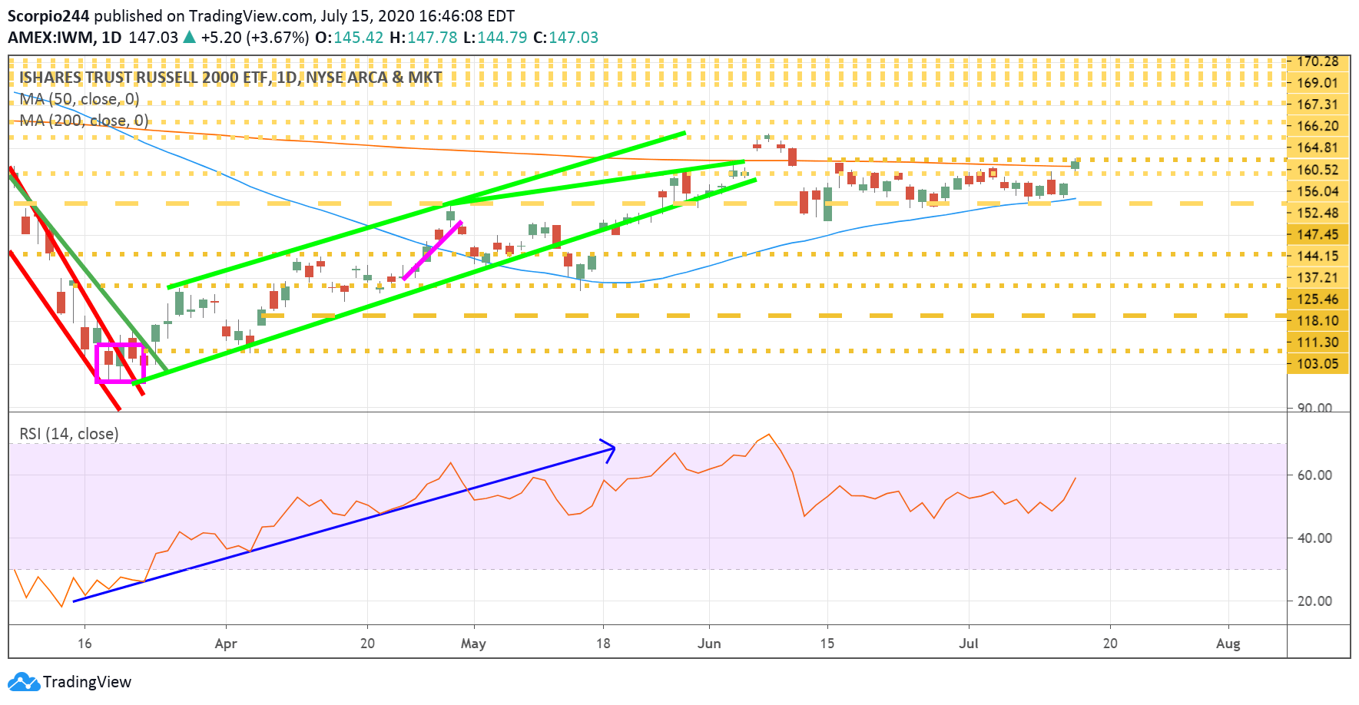This screenshot has width=1359, height=705.
Task: Click the latest green candle at right edge
Action: tap(1075, 164)
